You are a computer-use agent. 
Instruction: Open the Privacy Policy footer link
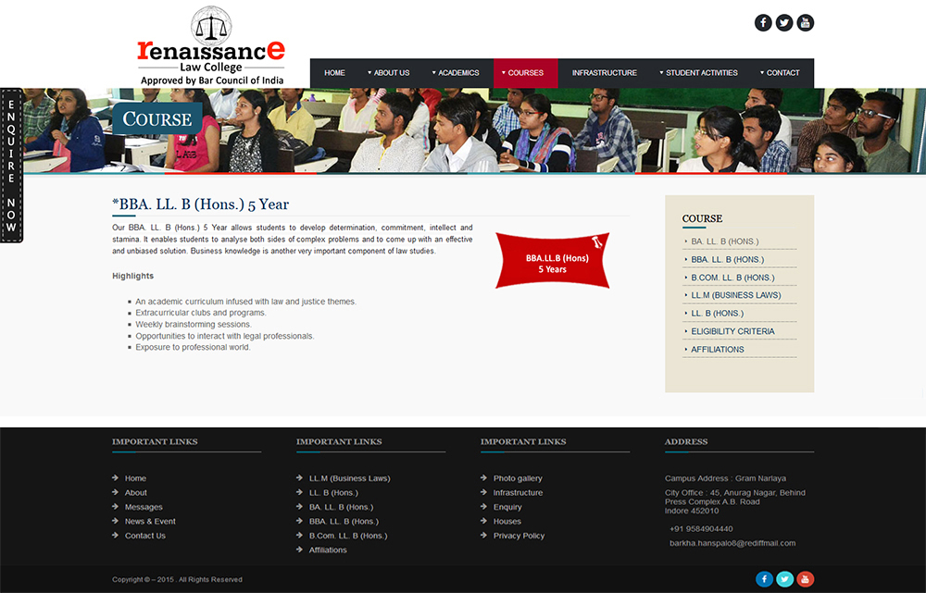pos(519,536)
